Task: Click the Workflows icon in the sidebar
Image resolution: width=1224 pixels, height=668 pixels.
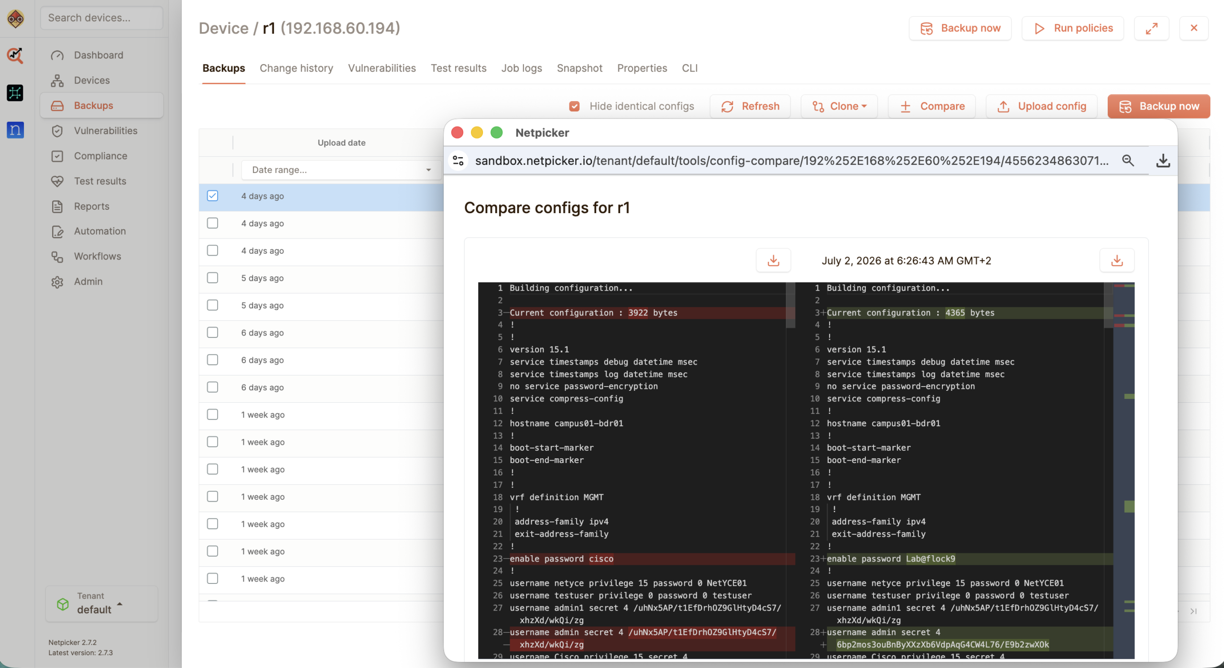Action: [x=57, y=257]
